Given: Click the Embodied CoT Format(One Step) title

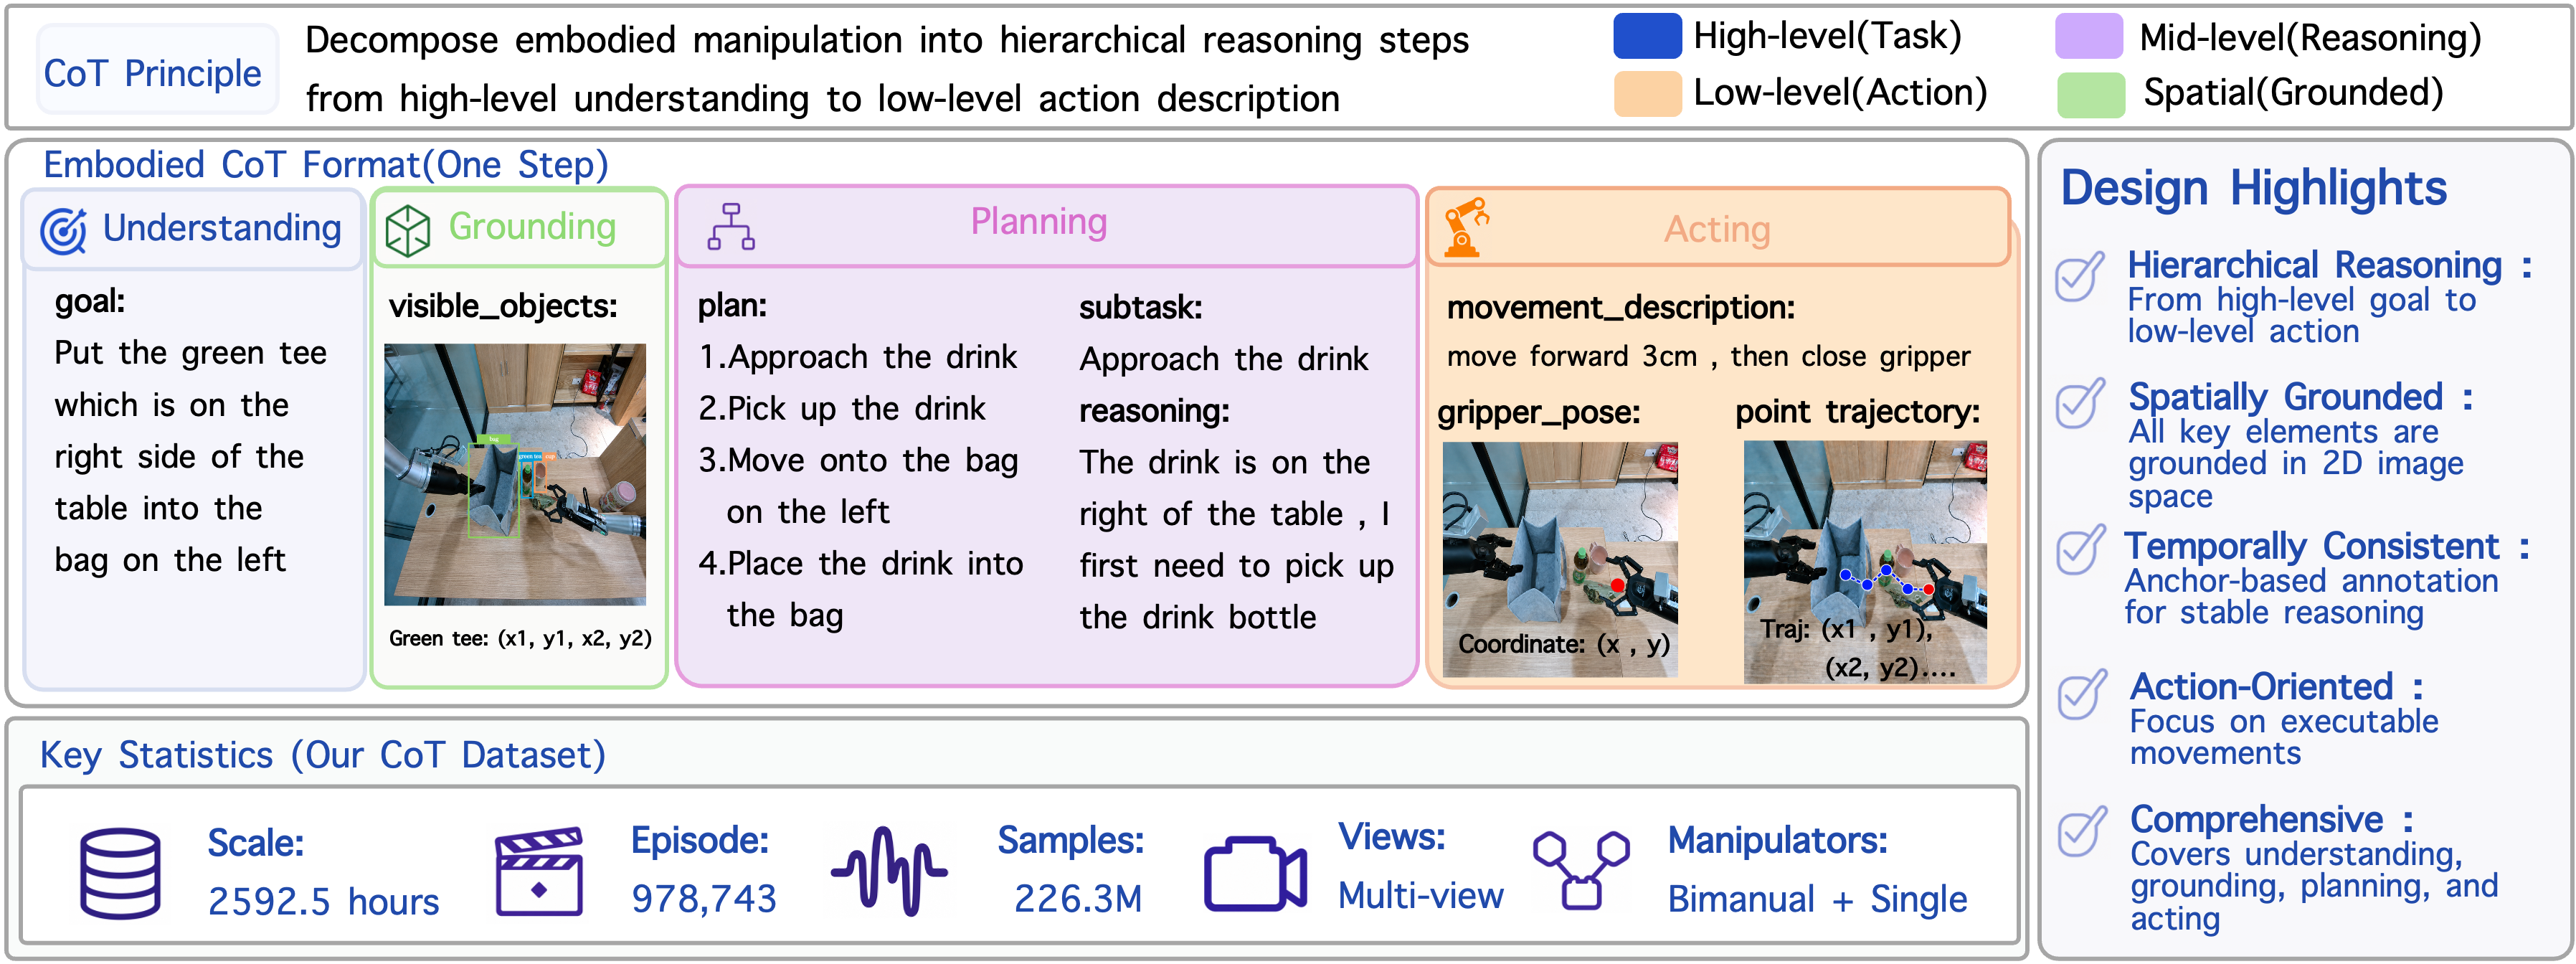Looking at the screenshot, I should point(326,165).
